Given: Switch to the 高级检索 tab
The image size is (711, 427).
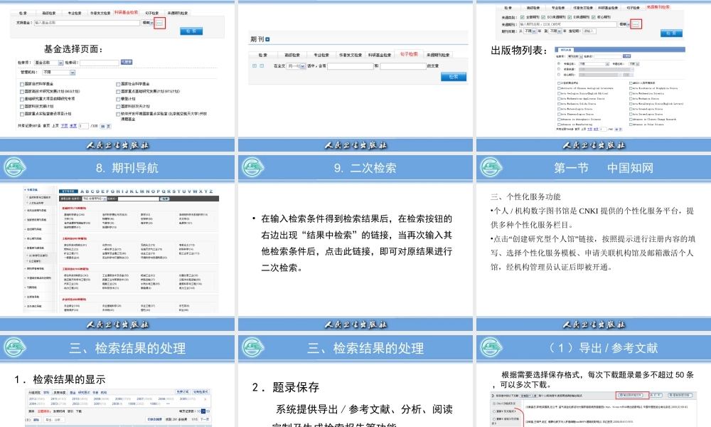Looking at the screenshot, I should pos(48,13).
